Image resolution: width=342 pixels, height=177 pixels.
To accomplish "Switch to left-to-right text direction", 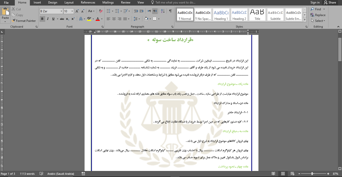I will click(149, 11).
